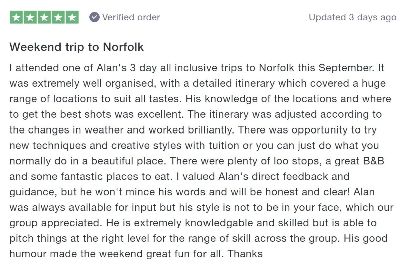Click the third green rating star
This screenshot has height=265, width=409.
[x=44, y=17]
